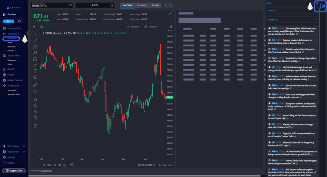Open chart settings gear

171,27
